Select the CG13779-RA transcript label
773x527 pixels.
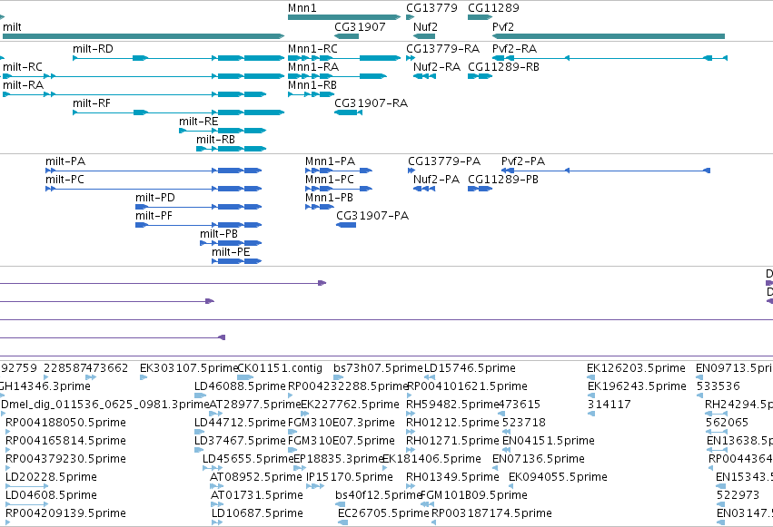click(x=442, y=49)
